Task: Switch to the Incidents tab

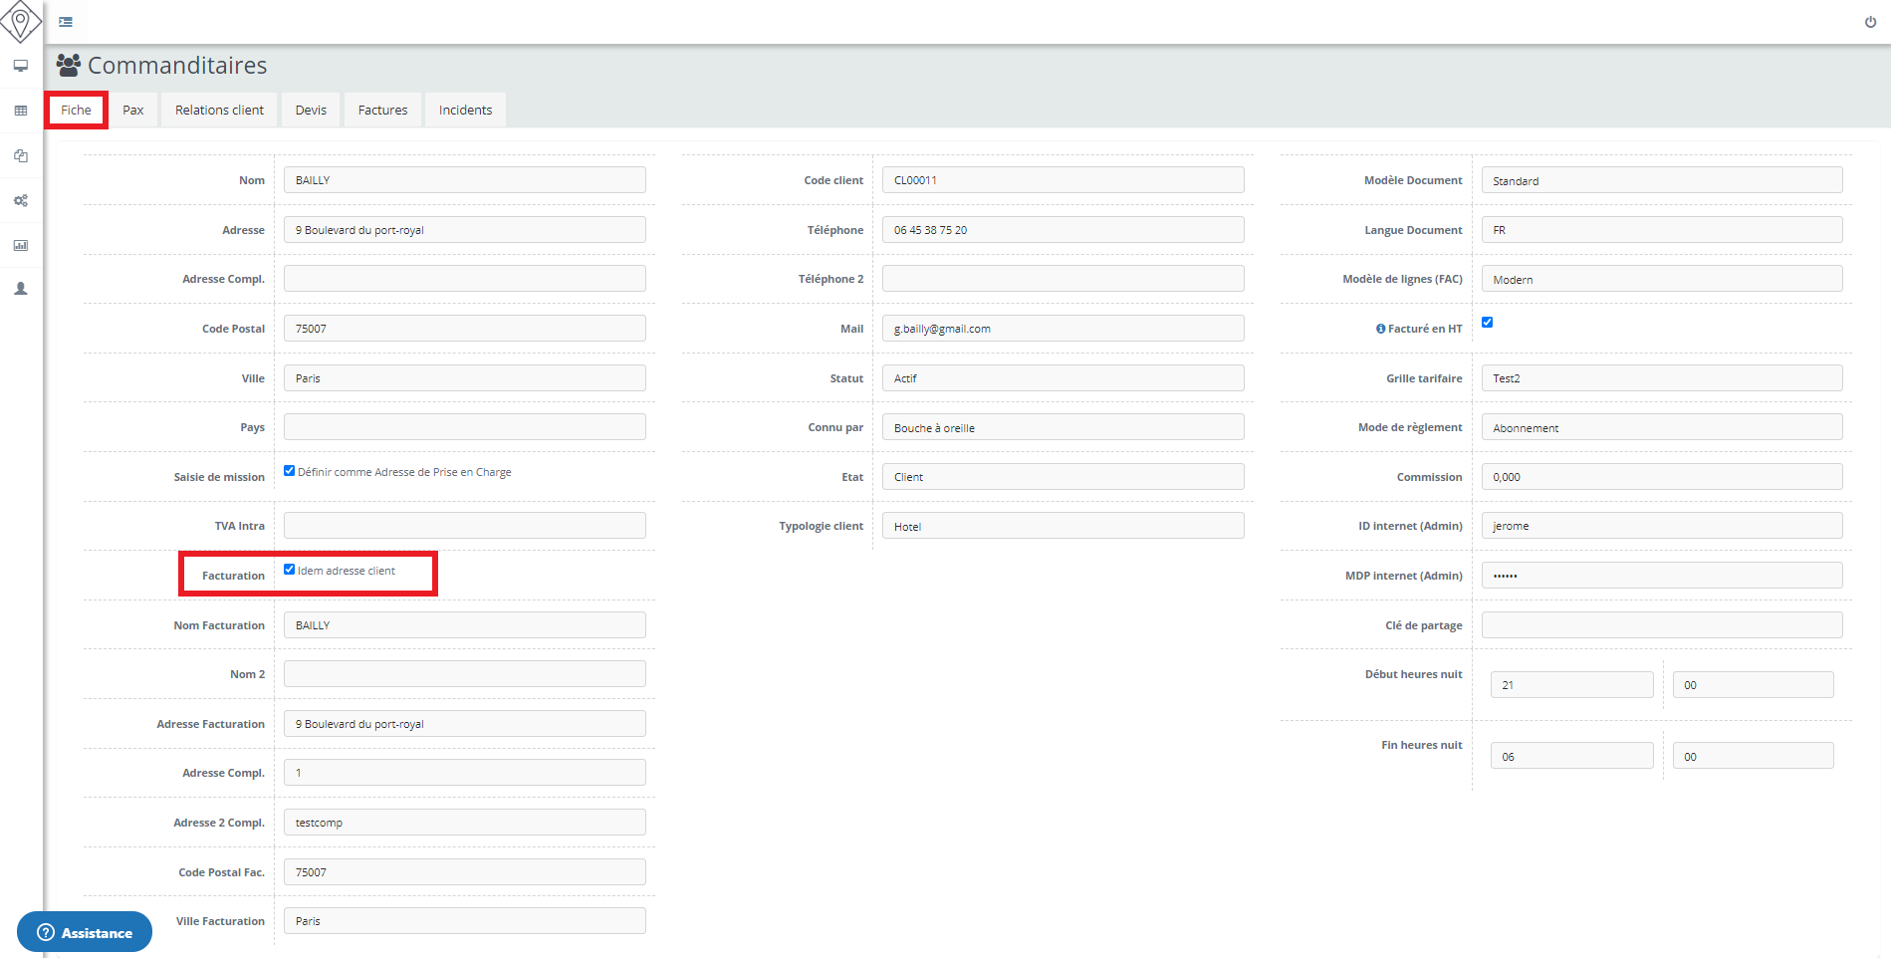Action: [464, 110]
